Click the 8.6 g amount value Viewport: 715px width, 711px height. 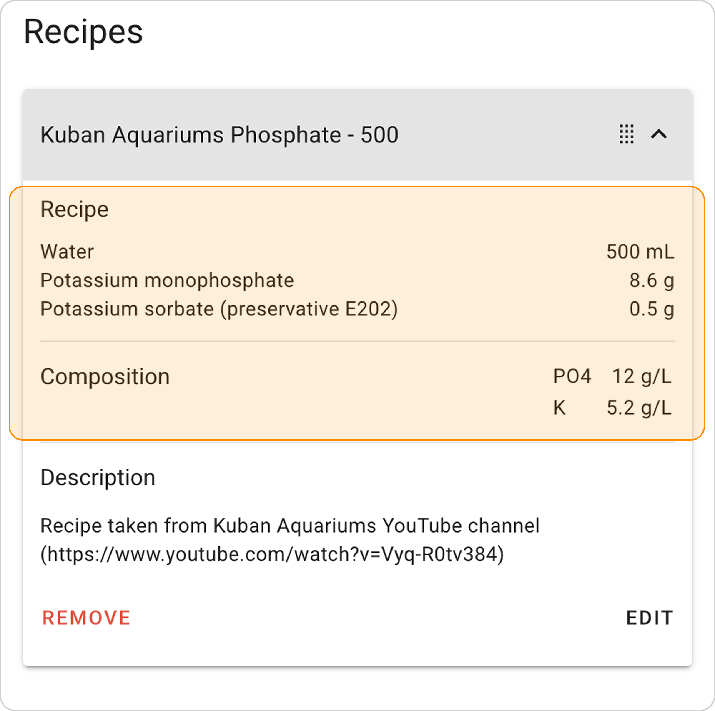(x=652, y=280)
